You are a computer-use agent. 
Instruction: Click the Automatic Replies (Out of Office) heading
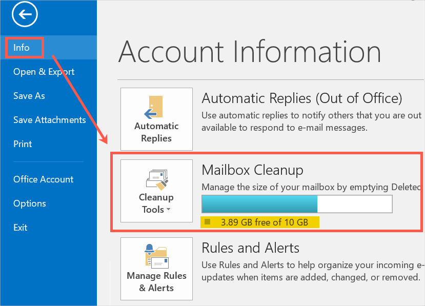(301, 98)
